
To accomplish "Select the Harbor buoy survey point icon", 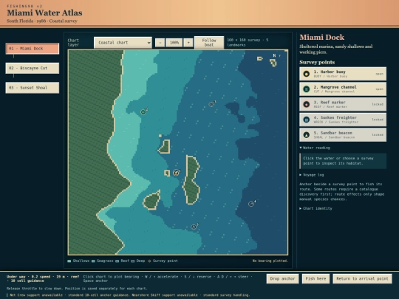I will coord(307,74).
